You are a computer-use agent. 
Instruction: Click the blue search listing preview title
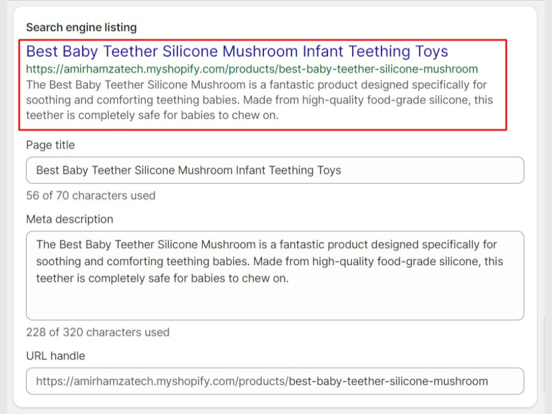tap(237, 51)
